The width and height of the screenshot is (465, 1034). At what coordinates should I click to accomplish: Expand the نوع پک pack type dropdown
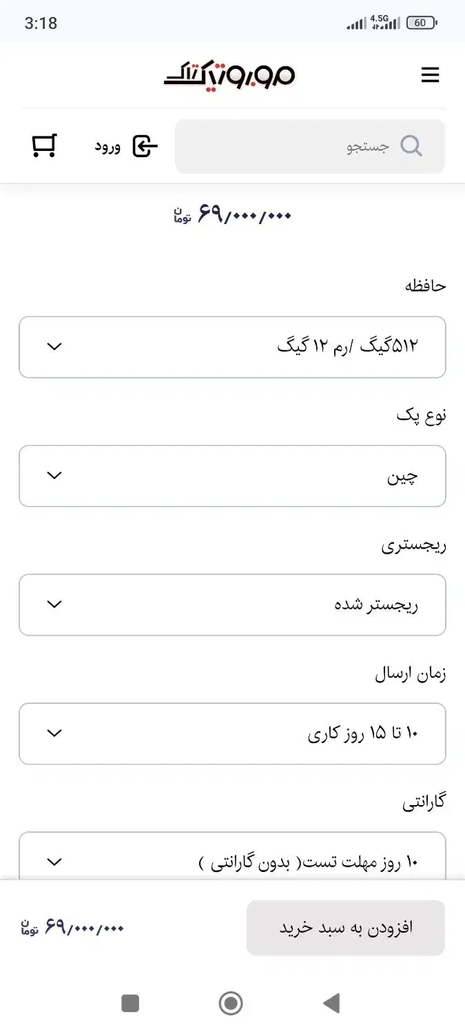tap(232, 476)
